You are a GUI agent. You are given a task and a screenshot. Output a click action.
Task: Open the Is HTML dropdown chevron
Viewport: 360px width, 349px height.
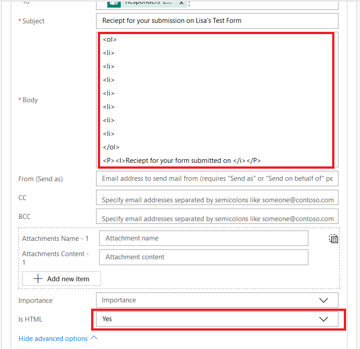pos(323,319)
